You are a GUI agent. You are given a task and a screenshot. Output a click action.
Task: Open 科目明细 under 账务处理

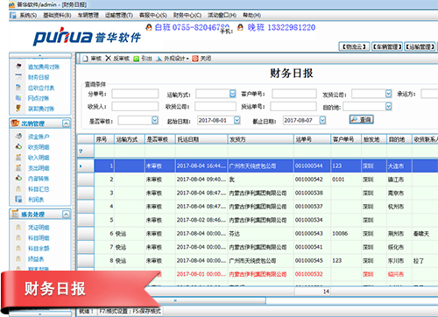pyautogui.click(x=39, y=237)
